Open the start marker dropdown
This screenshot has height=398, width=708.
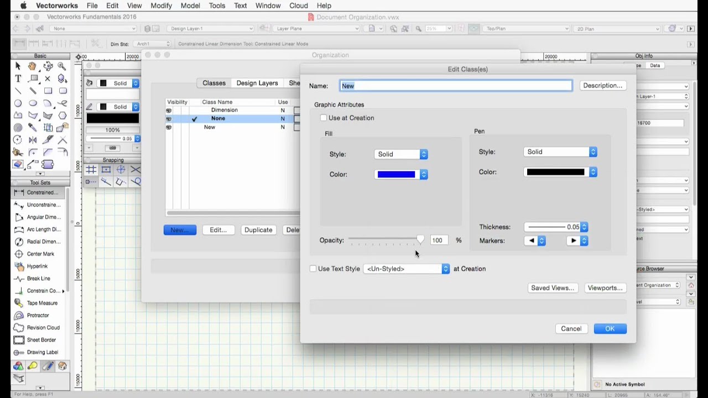534,240
